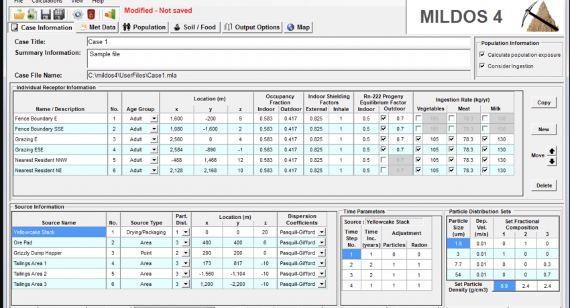Screen dimensions: 570x308
Task: Open Dispersion Coefficients dropdown for Tailings Area 1
Action: point(322,263)
